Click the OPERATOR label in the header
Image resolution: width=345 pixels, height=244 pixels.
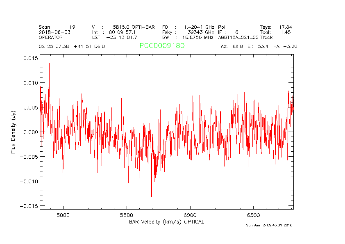click(x=51, y=37)
